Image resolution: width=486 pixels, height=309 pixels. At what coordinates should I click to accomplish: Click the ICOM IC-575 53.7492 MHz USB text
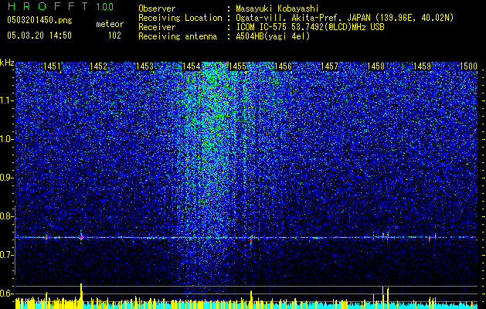click(x=310, y=27)
